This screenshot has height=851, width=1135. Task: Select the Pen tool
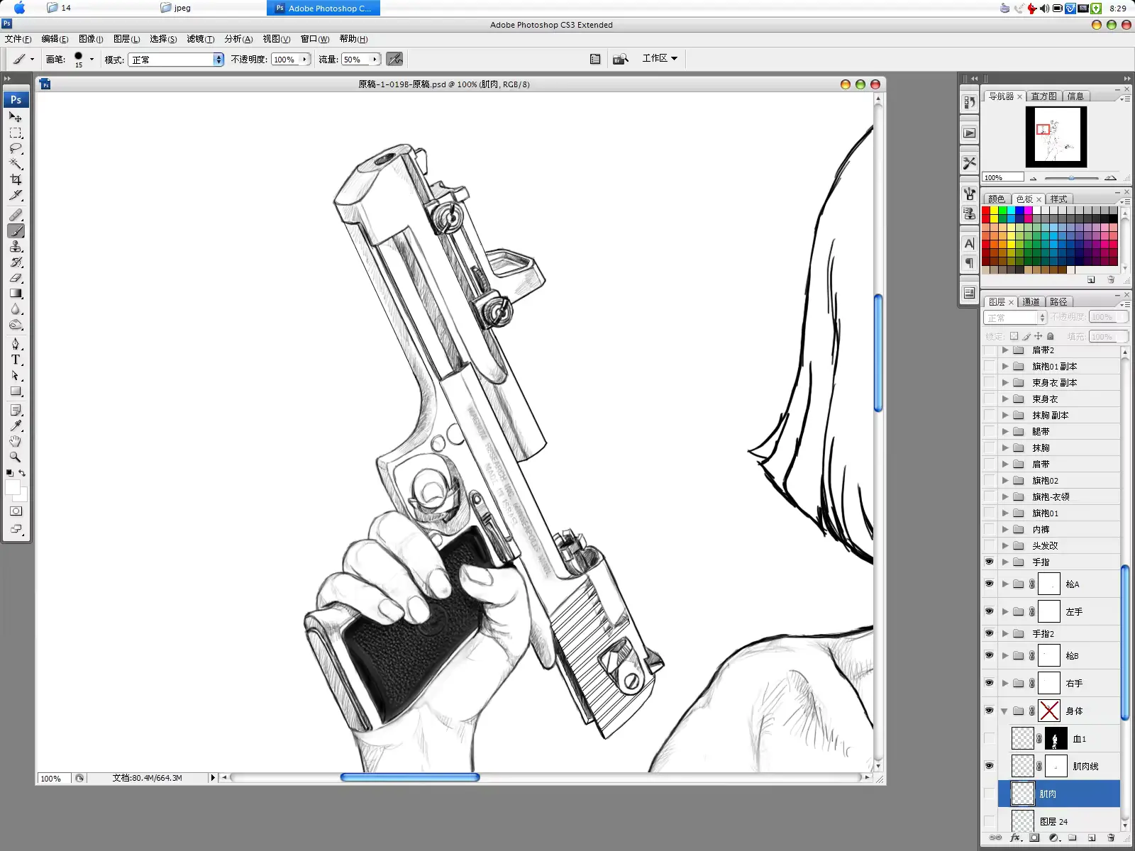[x=16, y=344]
